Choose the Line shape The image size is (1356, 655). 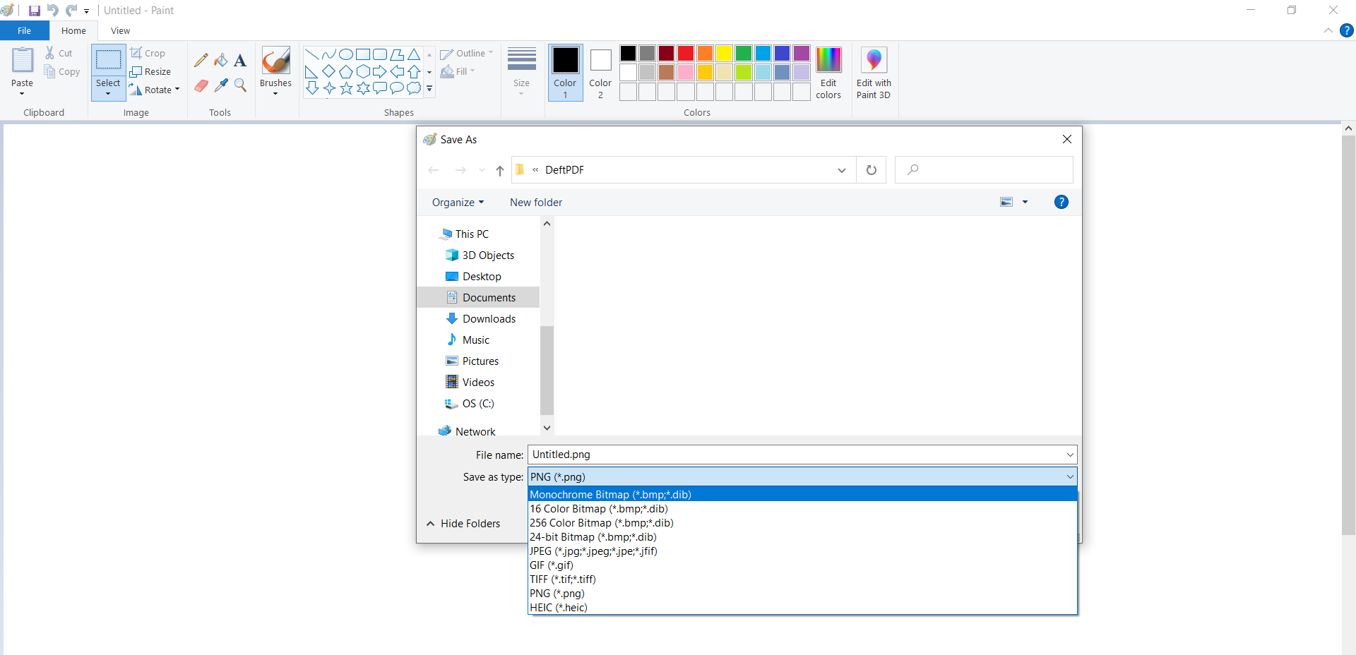coord(312,54)
